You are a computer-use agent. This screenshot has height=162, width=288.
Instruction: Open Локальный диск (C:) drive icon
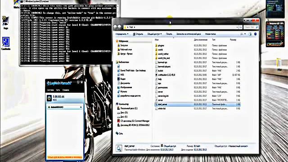tap(118, 108)
